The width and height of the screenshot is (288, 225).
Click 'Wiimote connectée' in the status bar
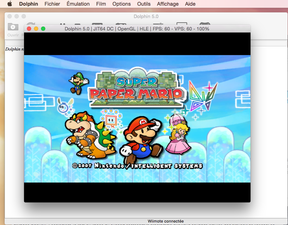pos(166,221)
